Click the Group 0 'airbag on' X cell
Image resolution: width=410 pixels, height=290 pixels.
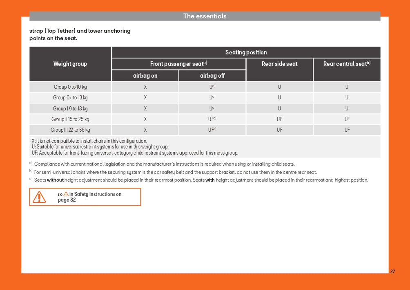145,87
